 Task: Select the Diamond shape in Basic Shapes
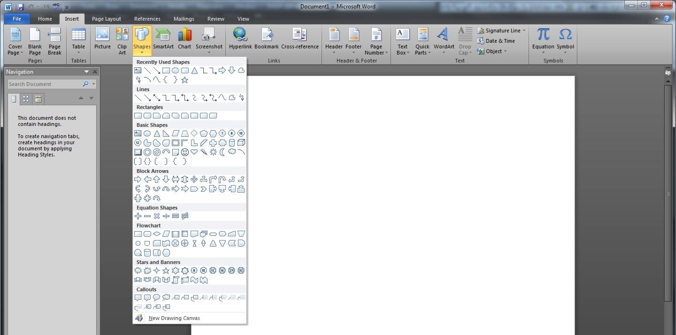194,133
